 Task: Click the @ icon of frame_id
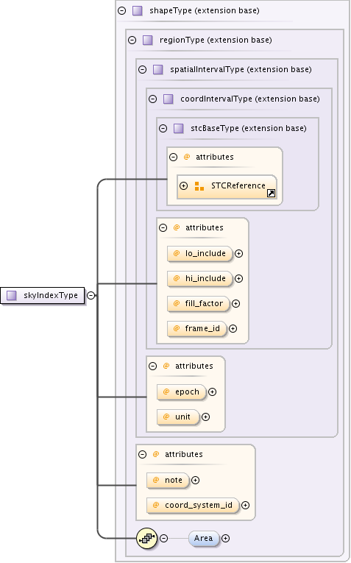177,328
